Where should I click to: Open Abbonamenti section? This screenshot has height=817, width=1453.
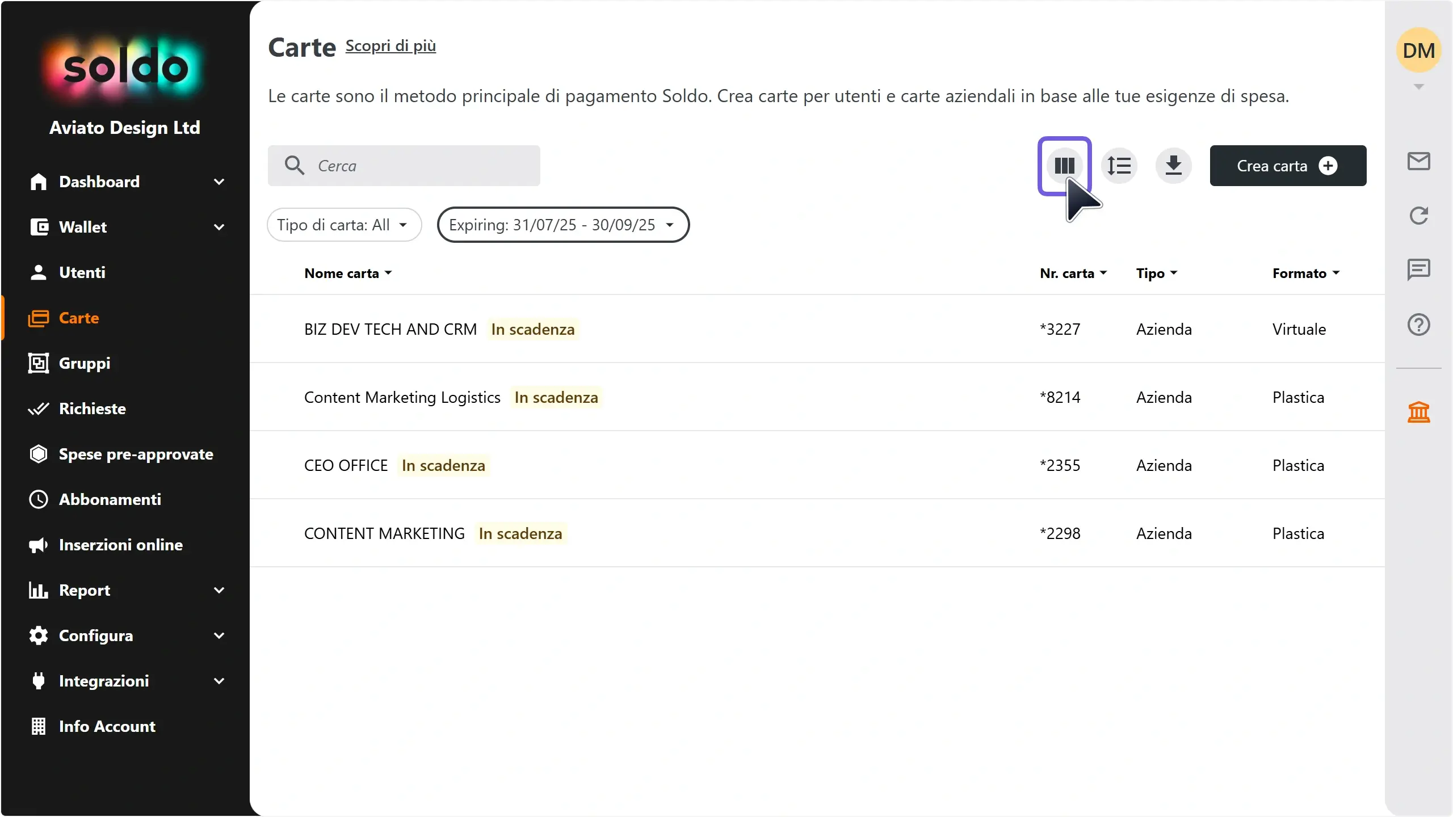pyautogui.click(x=110, y=499)
